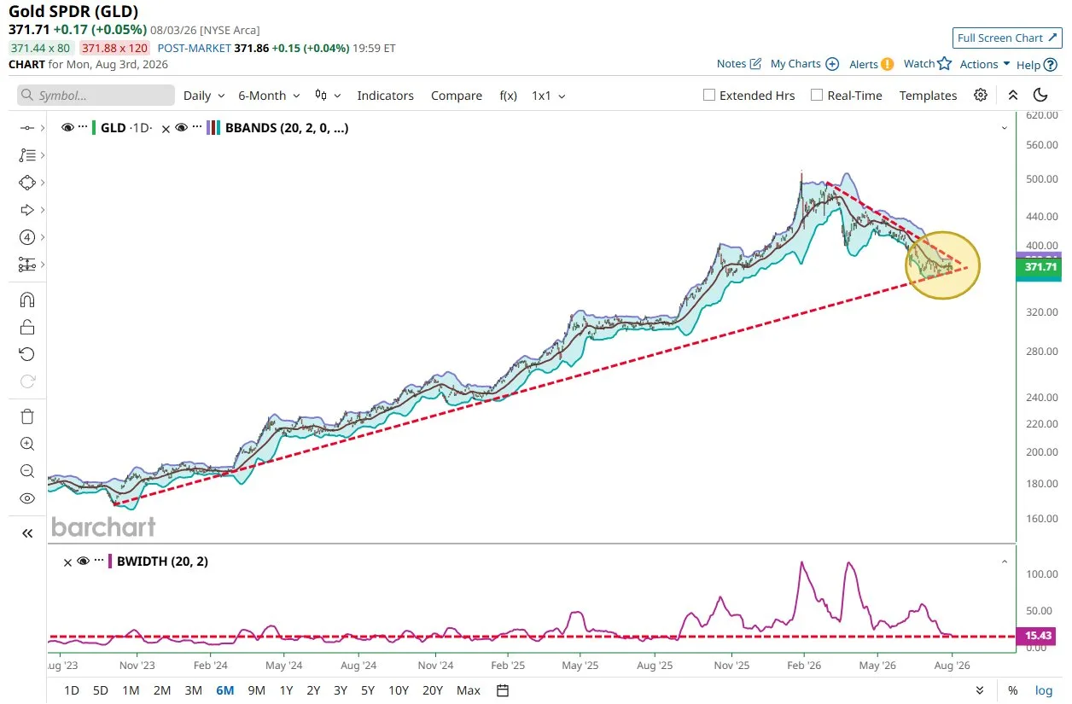This screenshot has height=704, width=1072.
Task: Expand the Actions dropdown menu
Action: click(985, 64)
